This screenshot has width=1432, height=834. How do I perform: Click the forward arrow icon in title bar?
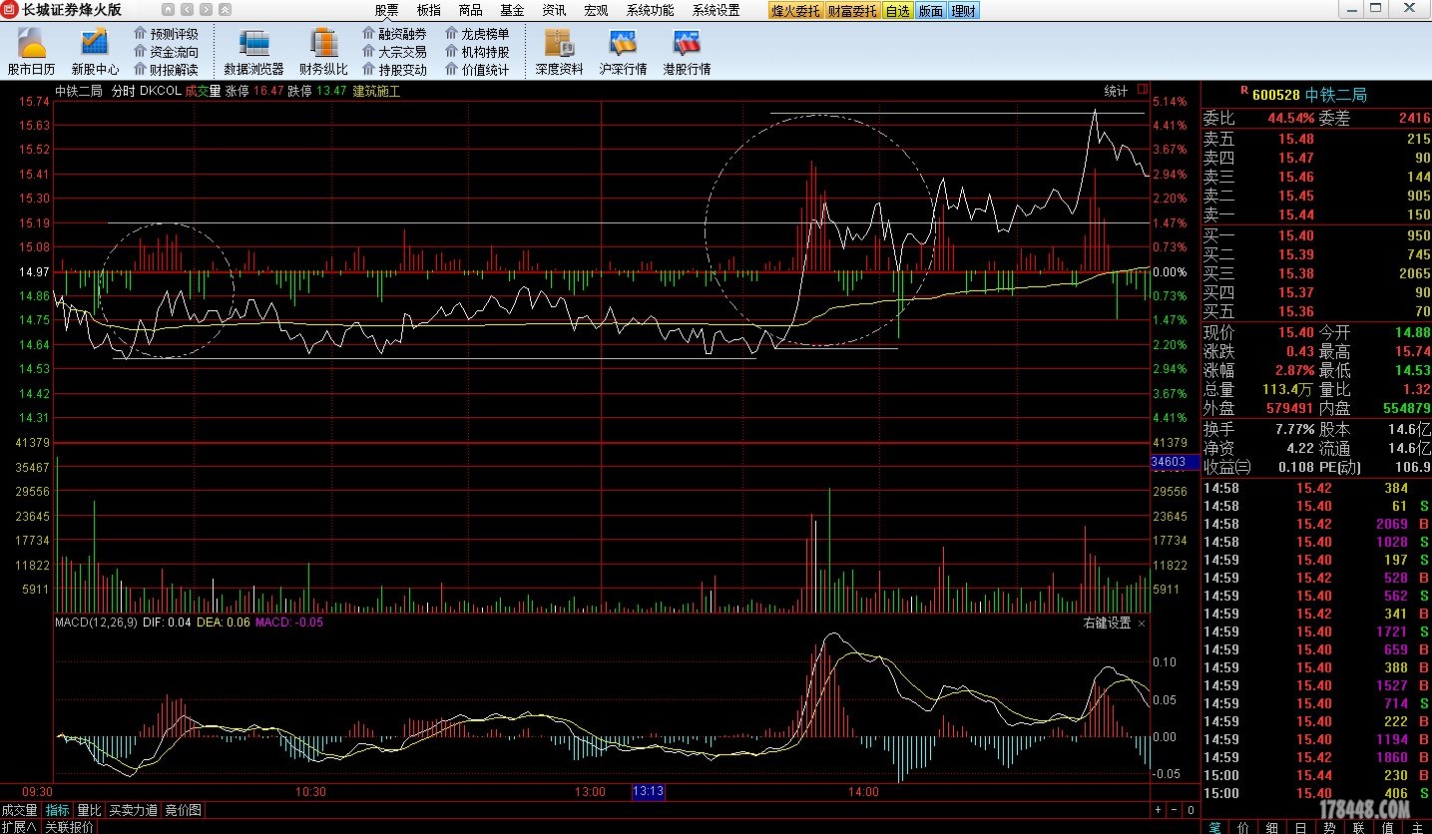[x=206, y=10]
